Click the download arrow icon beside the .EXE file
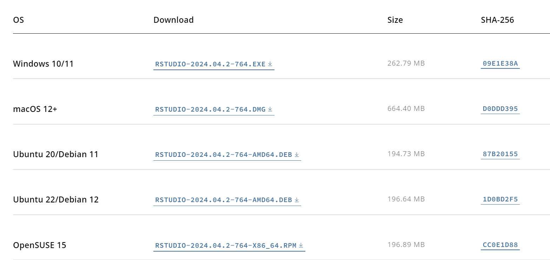This screenshot has height=260, width=550. [x=270, y=64]
